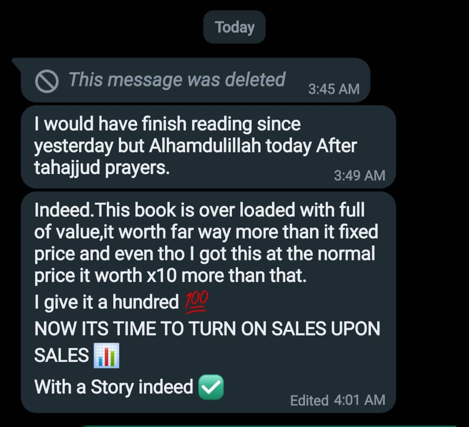This screenshot has height=427, width=469.
Task: Click the bar chart emoji after SALES
Action: click(106, 355)
